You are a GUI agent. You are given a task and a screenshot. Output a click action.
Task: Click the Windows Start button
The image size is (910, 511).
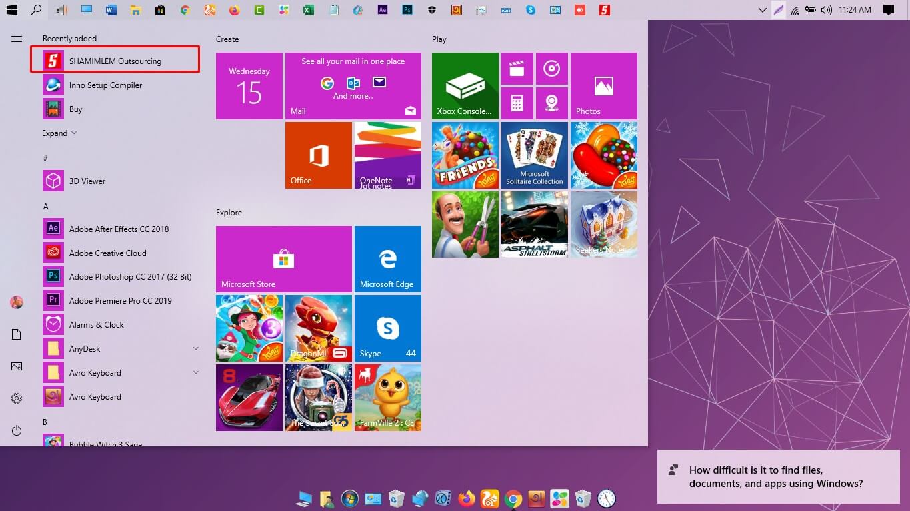11,10
